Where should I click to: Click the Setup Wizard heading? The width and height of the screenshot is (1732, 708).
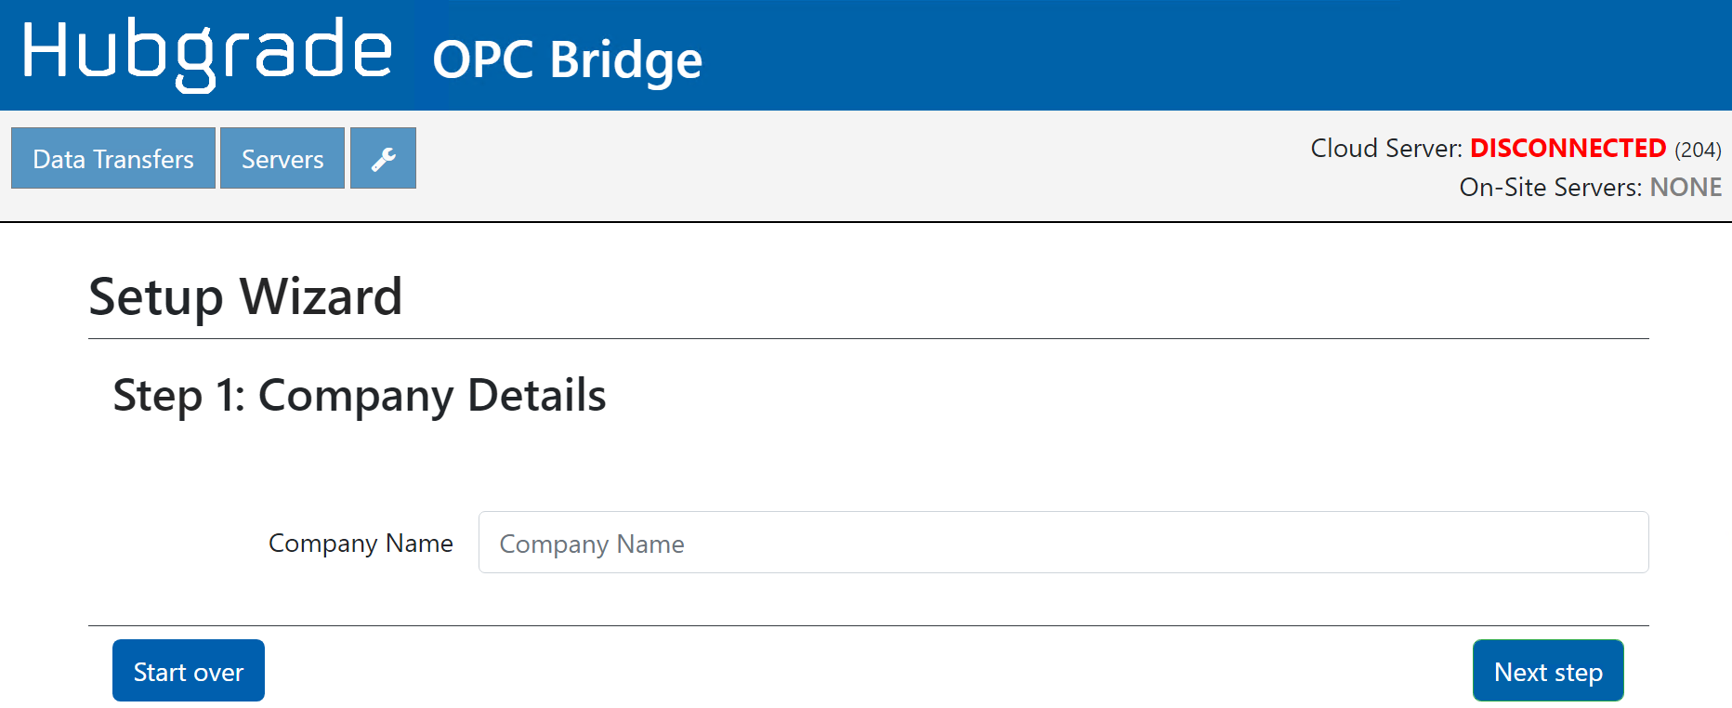pos(245,297)
